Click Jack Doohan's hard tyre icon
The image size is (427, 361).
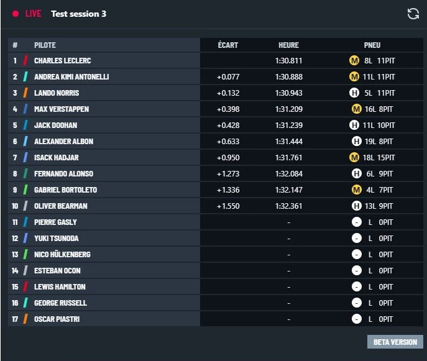pyautogui.click(x=354, y=126)
